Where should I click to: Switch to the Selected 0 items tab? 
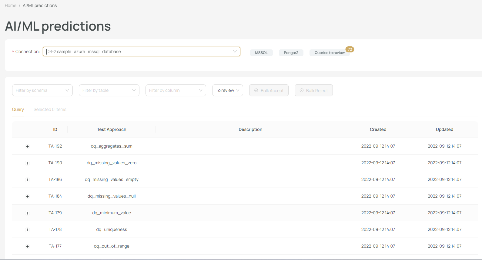[50, 109]
